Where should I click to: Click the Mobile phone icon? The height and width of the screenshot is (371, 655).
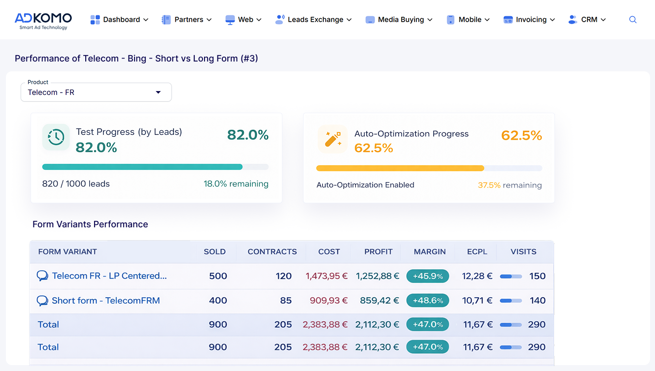[450, 20]
